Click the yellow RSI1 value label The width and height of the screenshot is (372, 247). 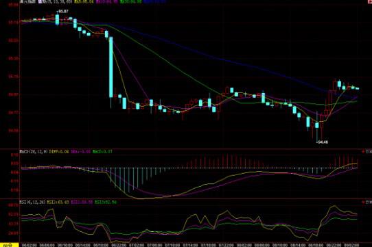click(x=58, y=203)
